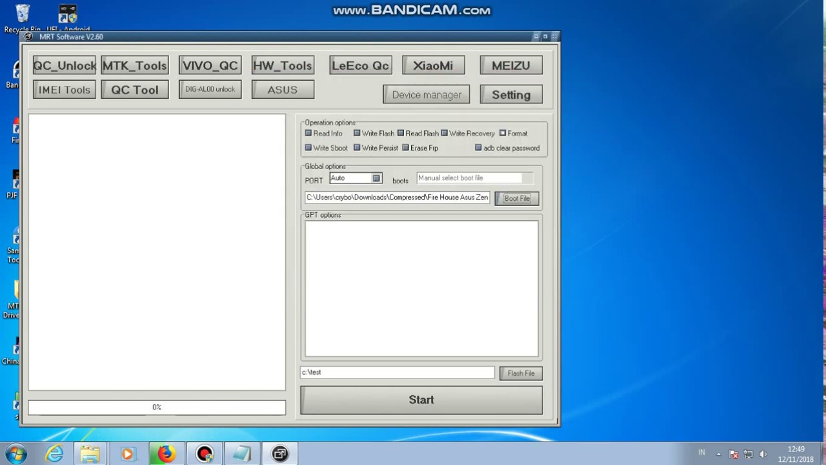This screenshot has width=826, height=465.
Task: Switch to the VIVO_QC module
Action: (210, 65)
